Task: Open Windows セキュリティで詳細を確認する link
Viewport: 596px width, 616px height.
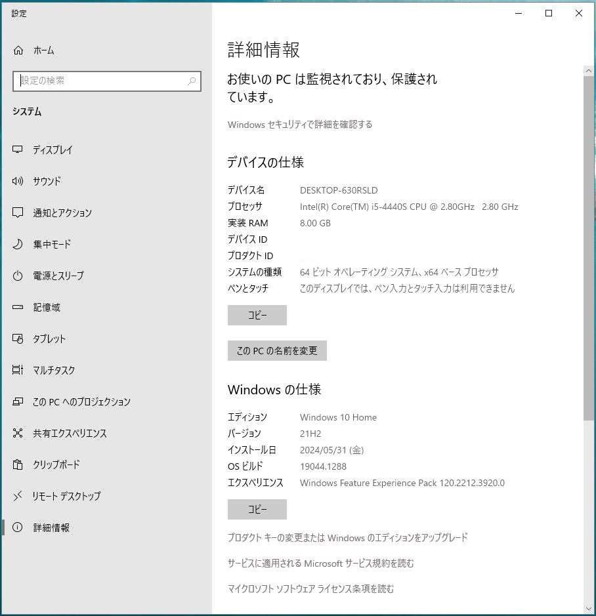Action: [299, 125]
